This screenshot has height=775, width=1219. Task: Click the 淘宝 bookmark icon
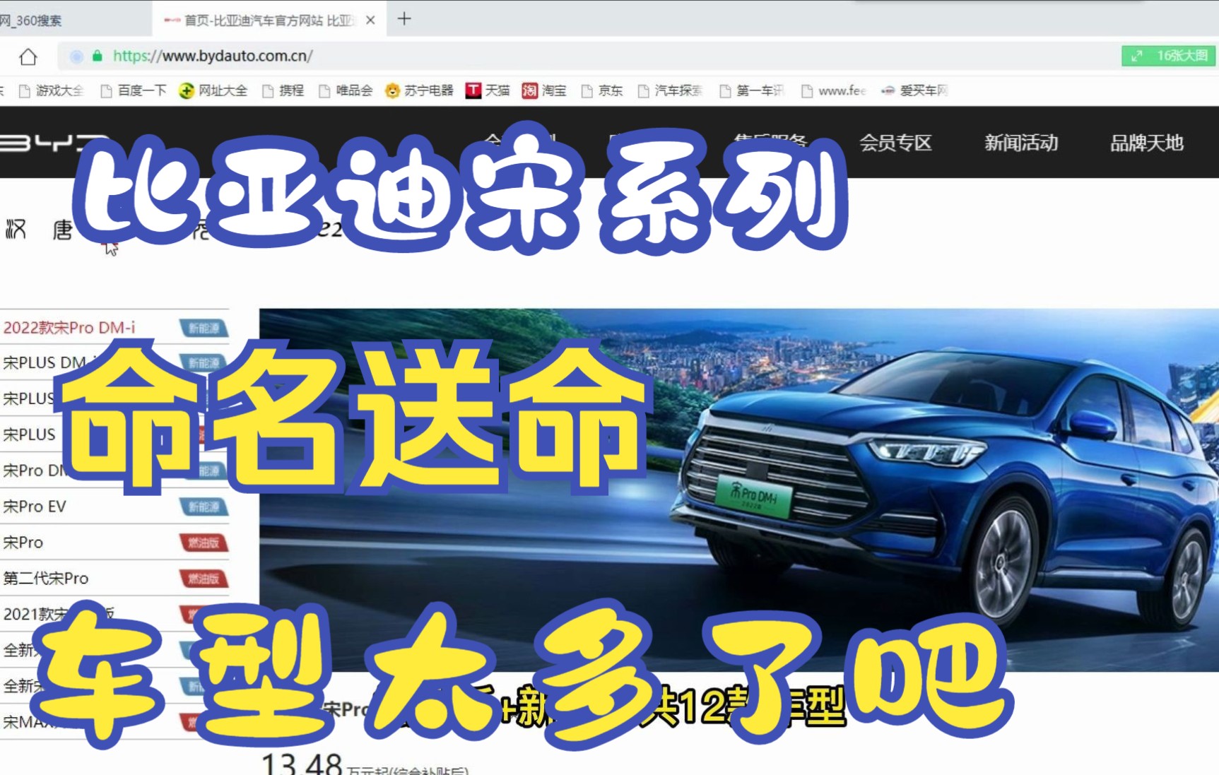coord(529,90)
